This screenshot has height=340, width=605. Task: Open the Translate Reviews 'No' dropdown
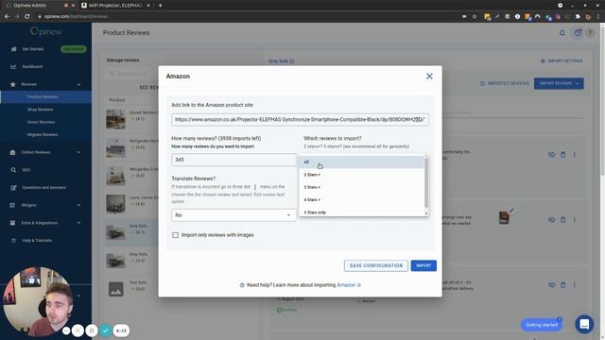coord(233,215)
